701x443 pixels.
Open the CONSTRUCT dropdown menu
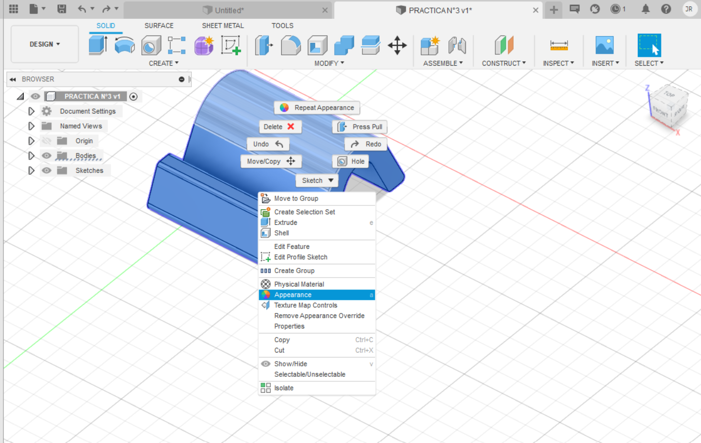pyautogui.click(x=504, y=63)
